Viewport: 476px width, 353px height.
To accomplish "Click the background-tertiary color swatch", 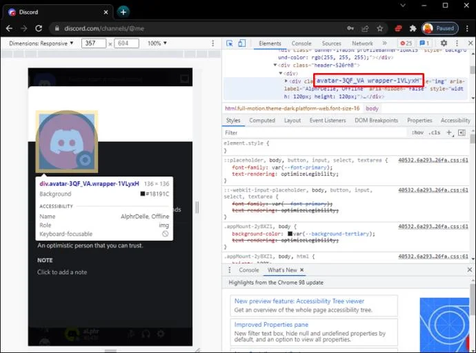I will (290, 234).
